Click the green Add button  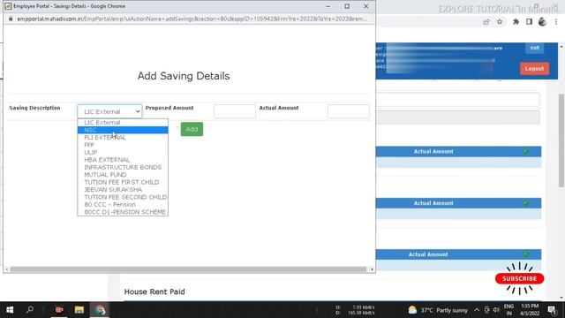(x=192, y=129)
